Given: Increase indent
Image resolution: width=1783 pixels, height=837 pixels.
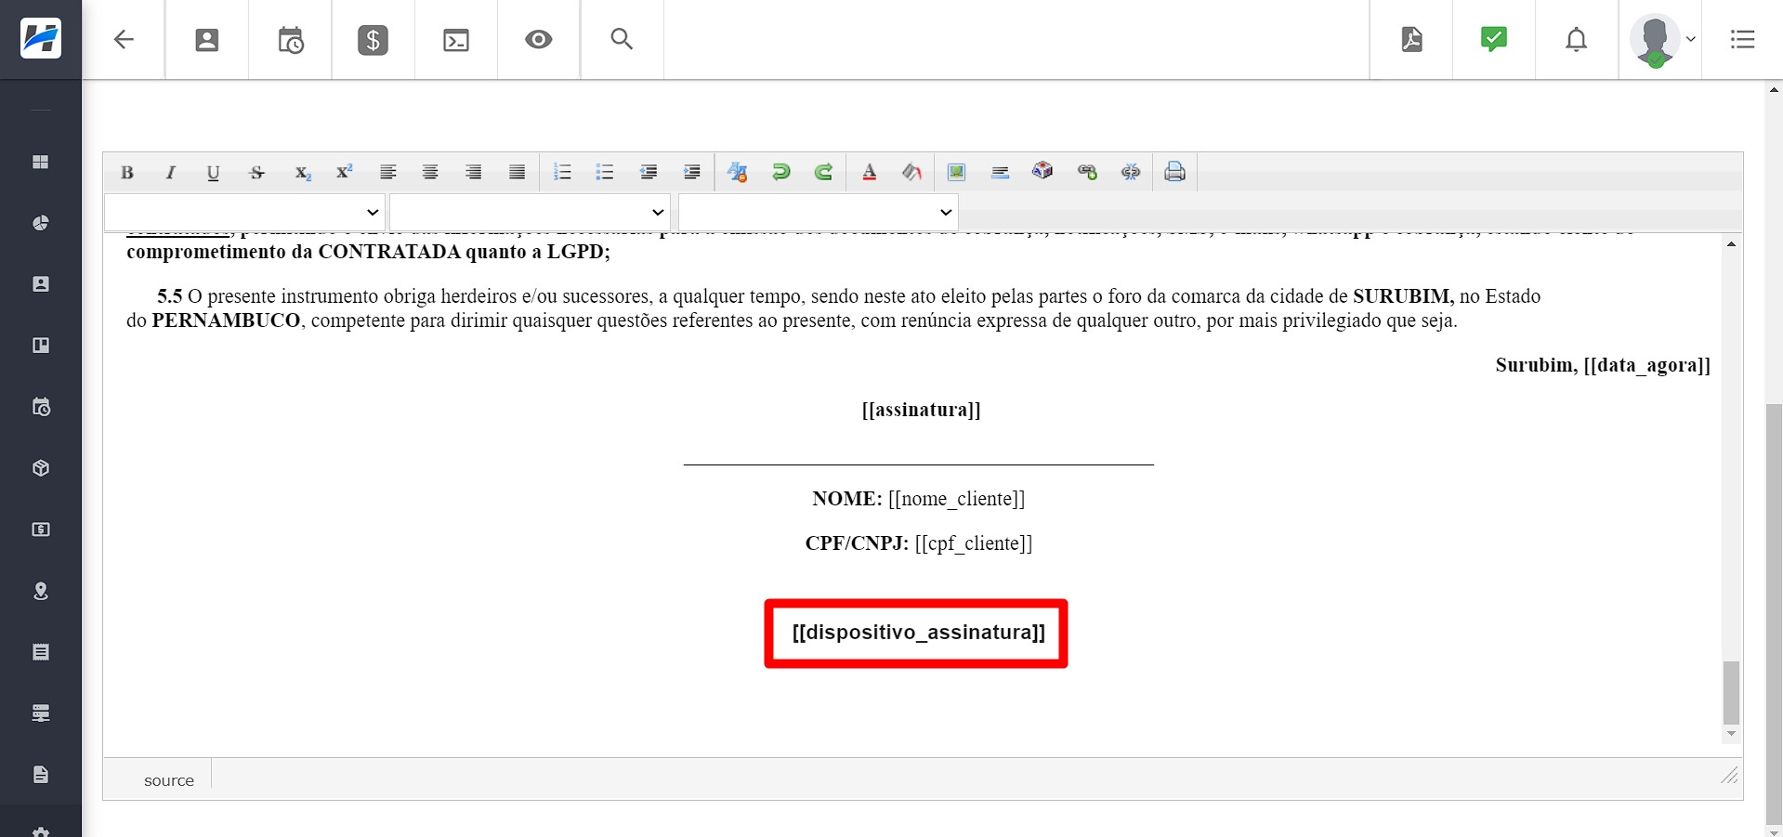Looking at the screenshot, I should [x=691, y=173].
